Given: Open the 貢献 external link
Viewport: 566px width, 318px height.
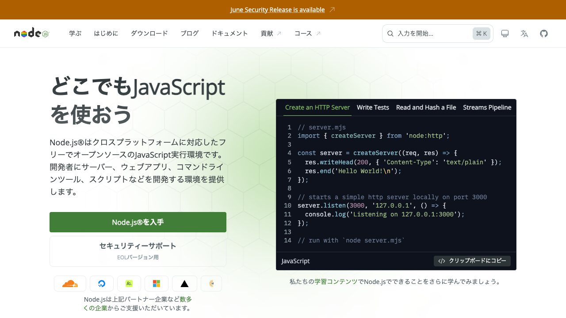Looking at the screenshot, I should pyautogui.click(x=271, y=34).
